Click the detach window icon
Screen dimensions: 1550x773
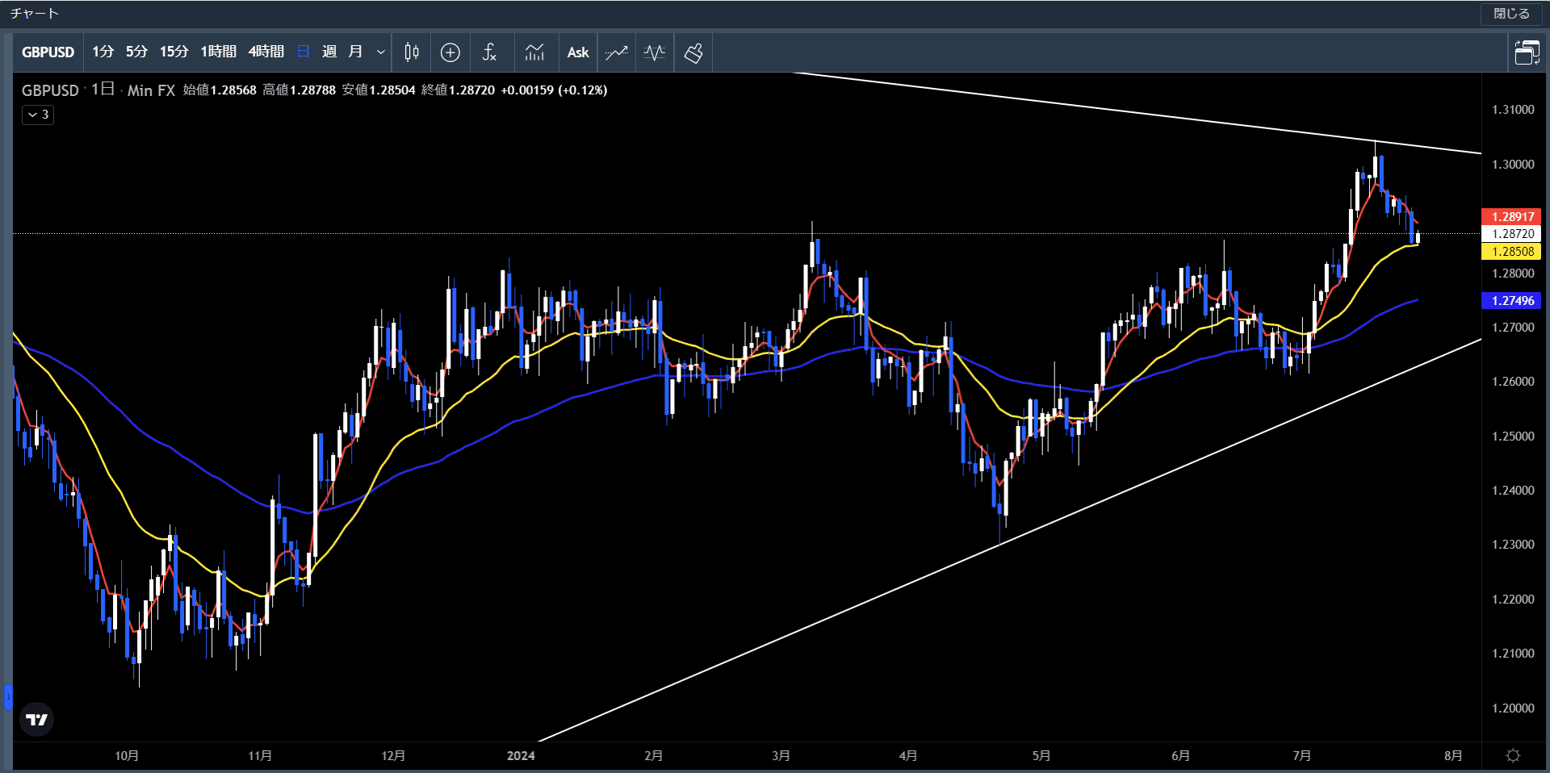pos(1527,52)
